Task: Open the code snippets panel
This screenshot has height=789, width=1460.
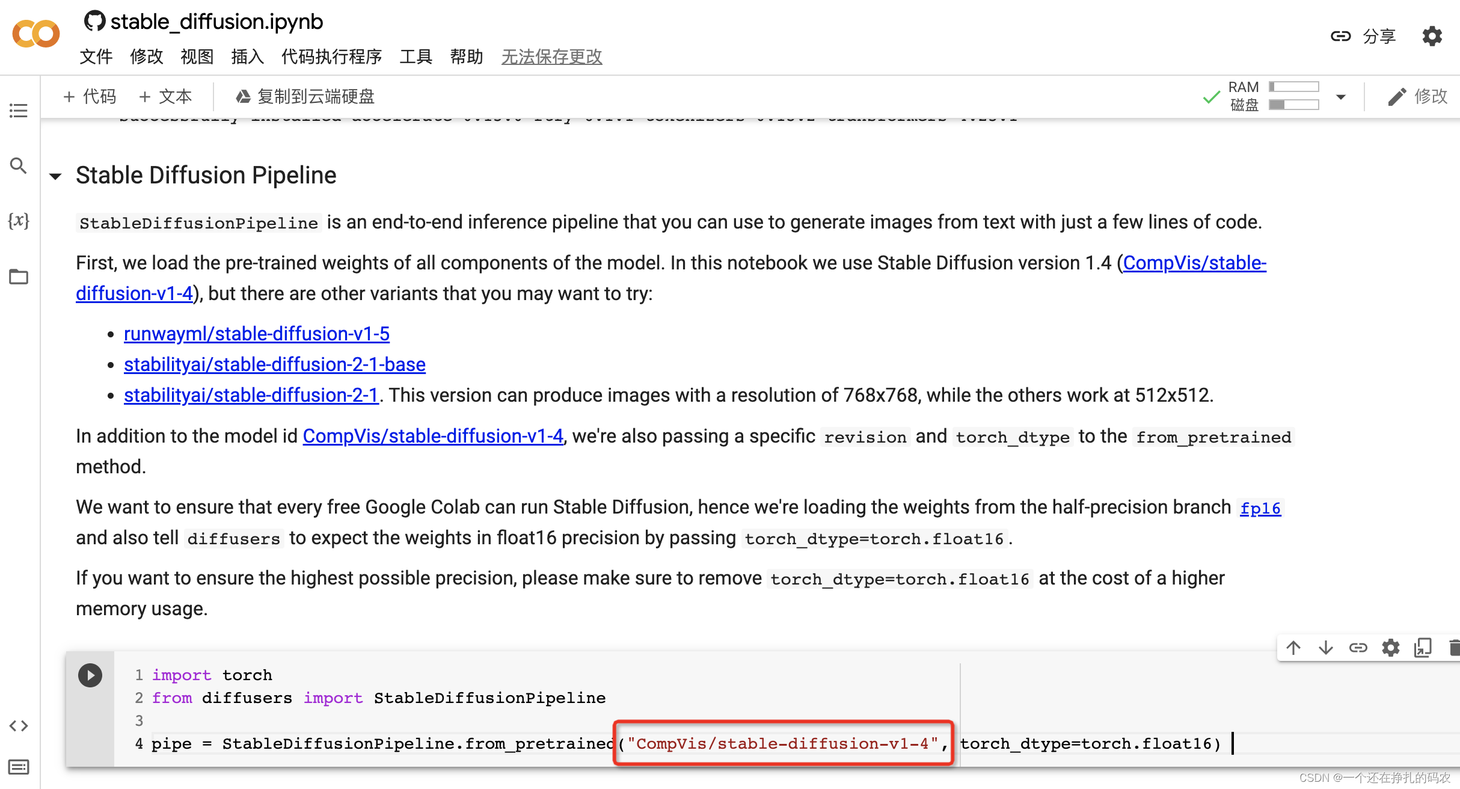Action: point(18,726)
